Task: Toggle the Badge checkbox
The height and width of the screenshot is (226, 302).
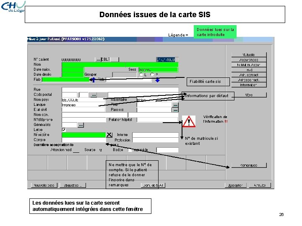Action: [x=130, y=150]
